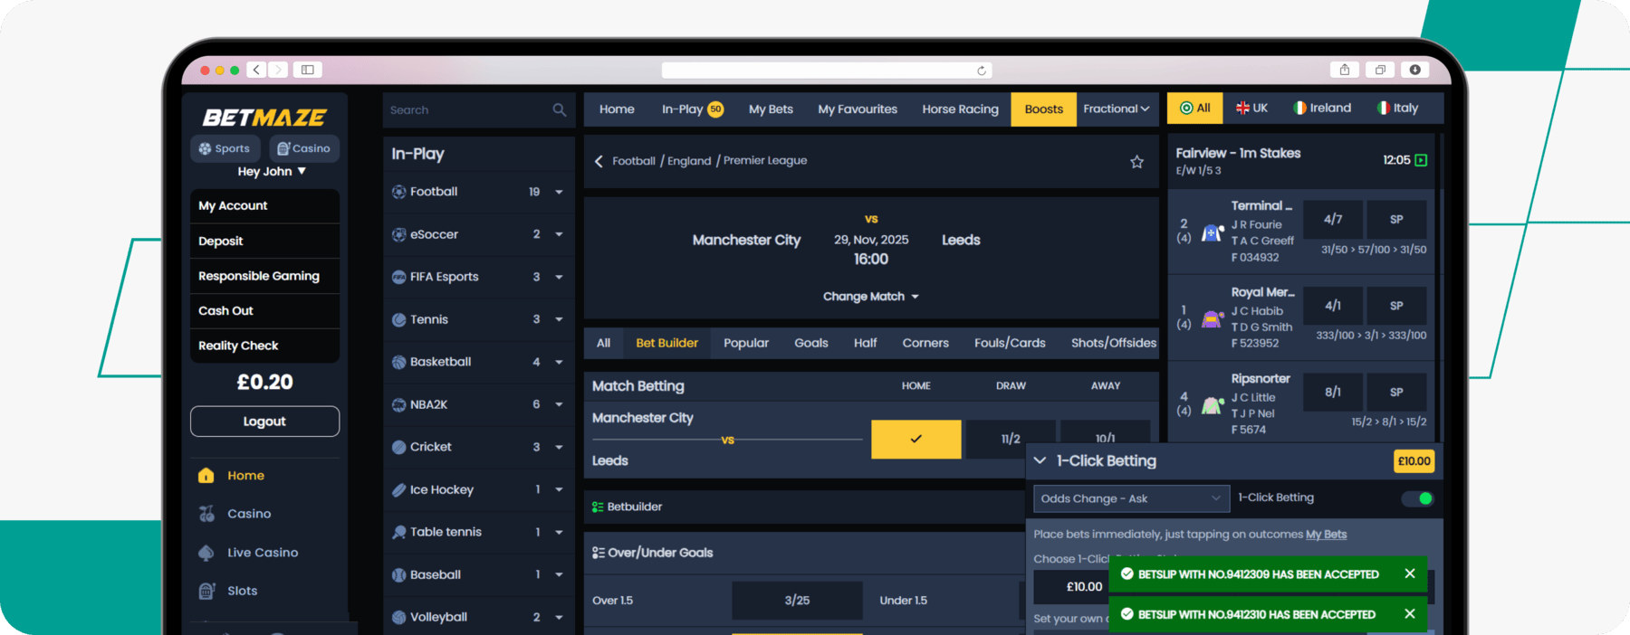Expand the FIFA Esports in-play list

[x=559, y=277]
